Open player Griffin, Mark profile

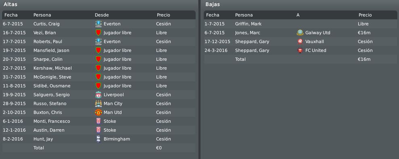pos(249,24)
